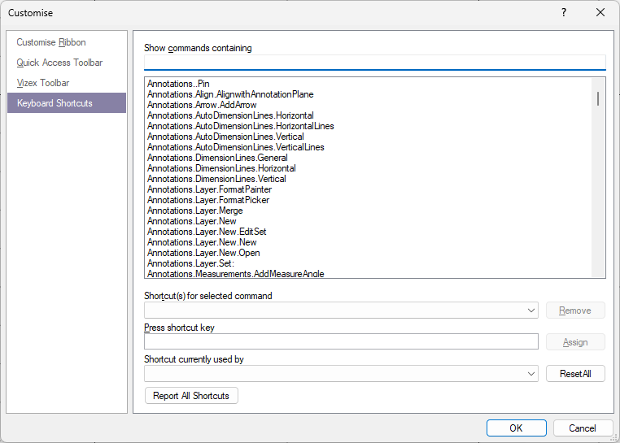Viewport: 620px width, 443px height.
Task: Select Annotations..Pin command
Action: pos(178,84)
